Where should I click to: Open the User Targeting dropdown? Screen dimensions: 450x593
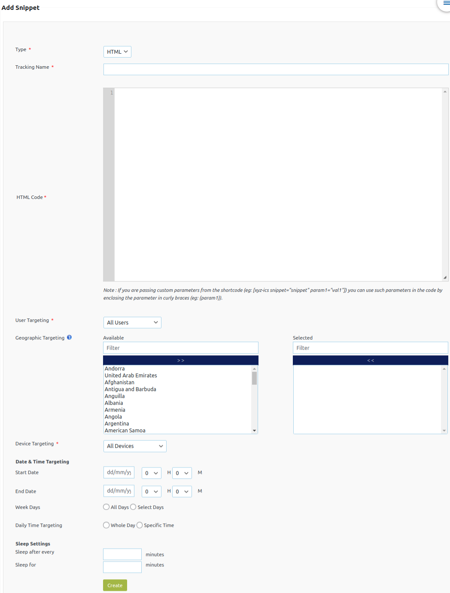132,322
